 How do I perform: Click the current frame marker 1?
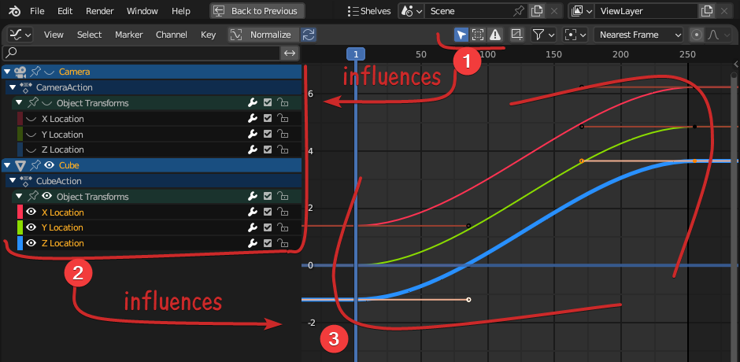tap(356, 54)
